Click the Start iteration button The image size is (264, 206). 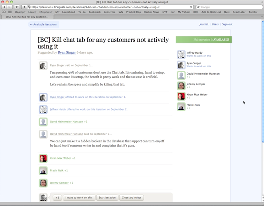(107, 197)
